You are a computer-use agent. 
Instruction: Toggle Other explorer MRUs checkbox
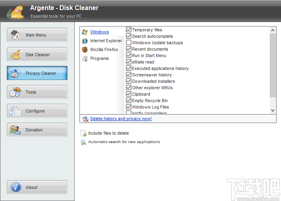(x=128, y=88)
